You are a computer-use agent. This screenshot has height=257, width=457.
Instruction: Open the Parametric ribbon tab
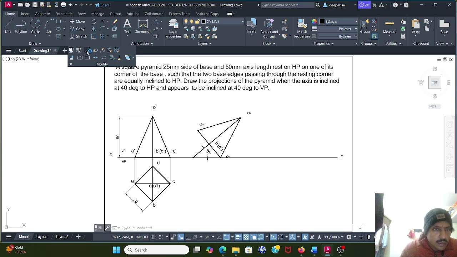pos(64,14)
